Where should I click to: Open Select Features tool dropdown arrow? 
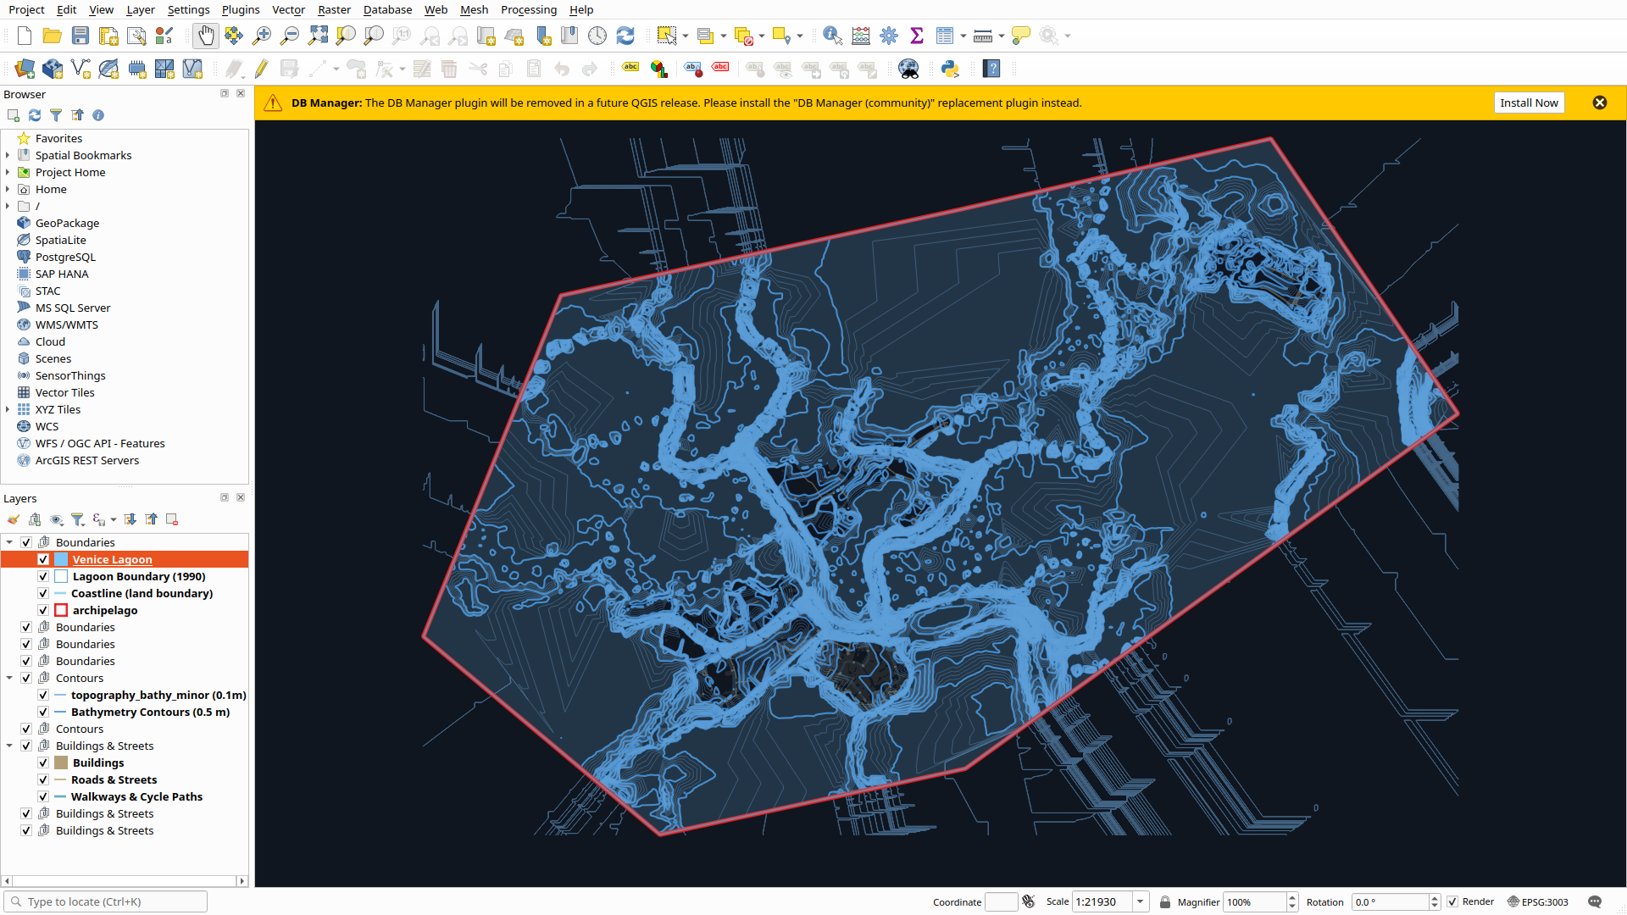[x=685, y=36]
